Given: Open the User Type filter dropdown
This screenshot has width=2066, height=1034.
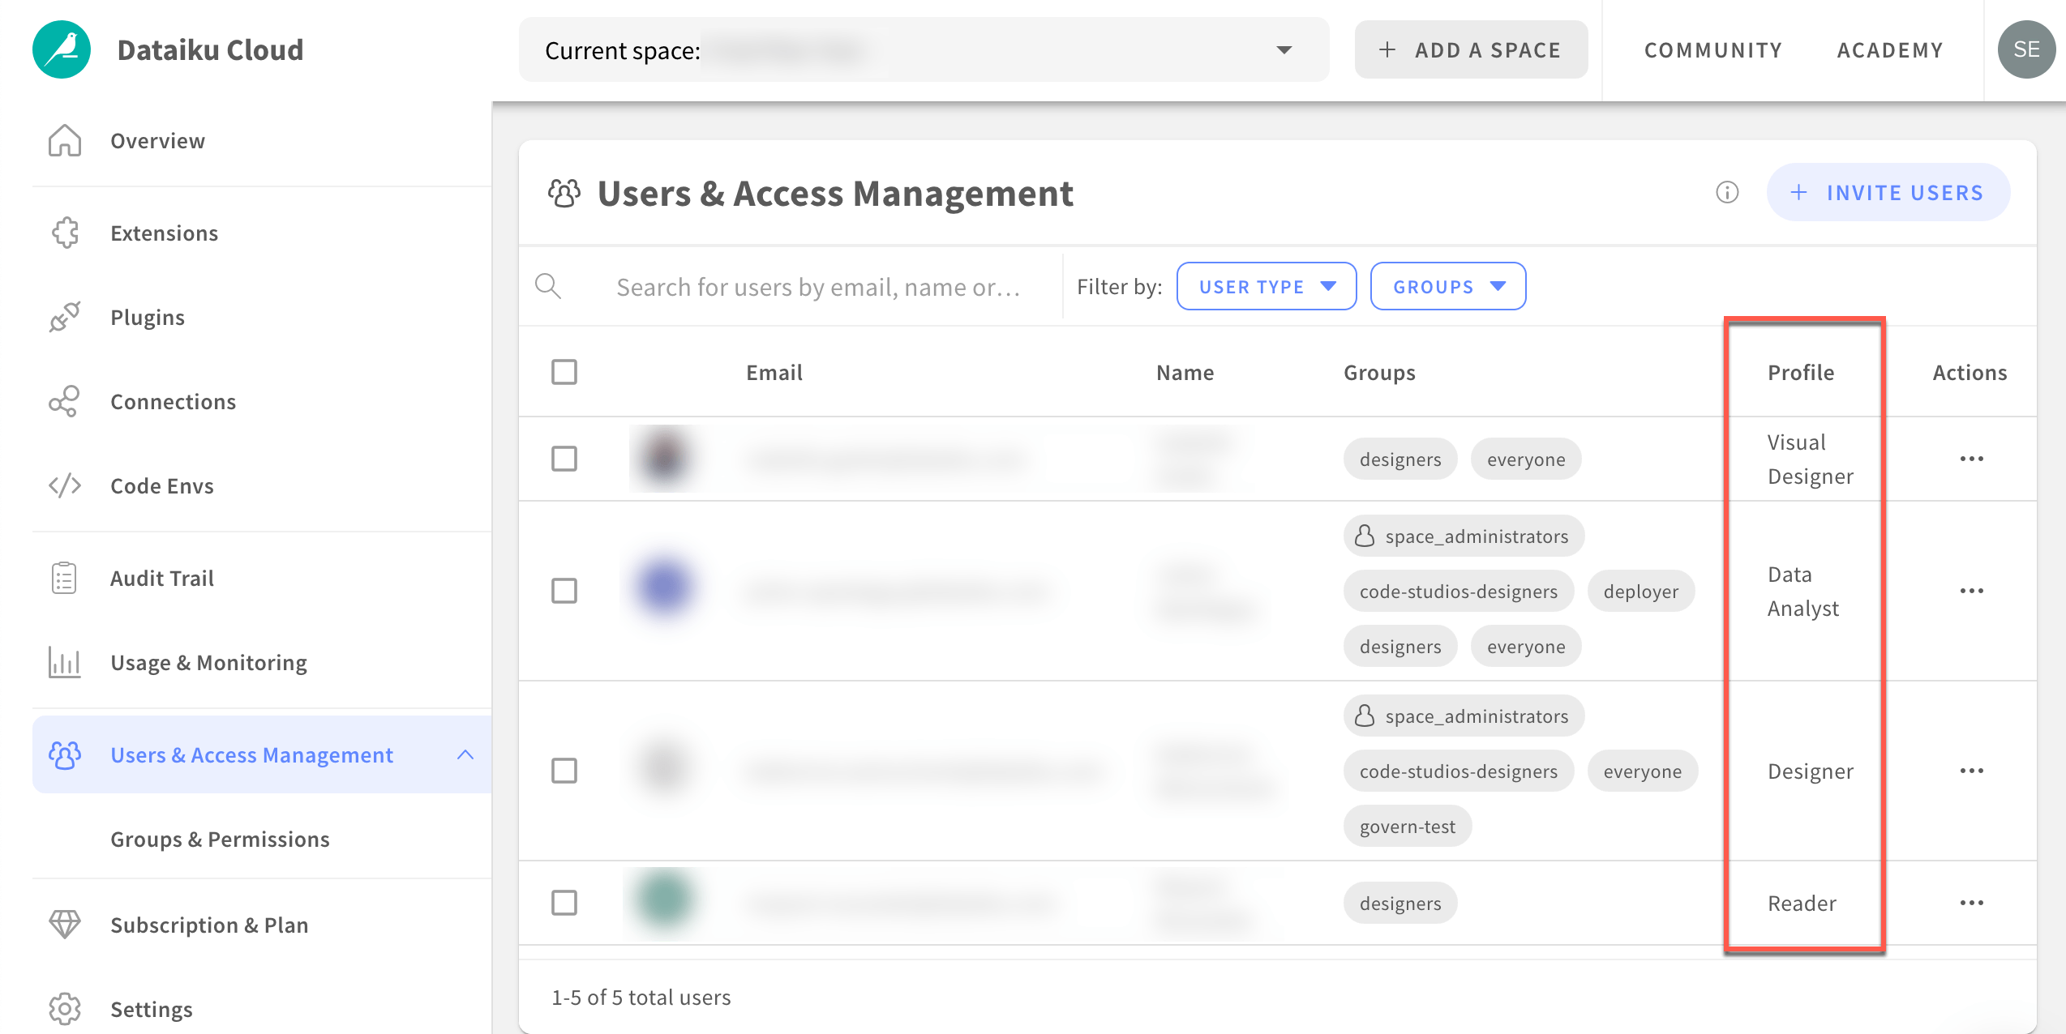Looking at the screenshot, I should [x=1266, y=286].
